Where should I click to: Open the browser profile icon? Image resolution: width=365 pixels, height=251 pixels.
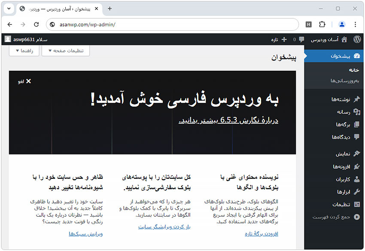point(342,24)
